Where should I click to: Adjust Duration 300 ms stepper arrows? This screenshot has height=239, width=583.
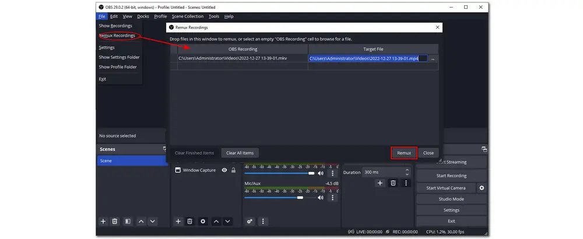406,173
